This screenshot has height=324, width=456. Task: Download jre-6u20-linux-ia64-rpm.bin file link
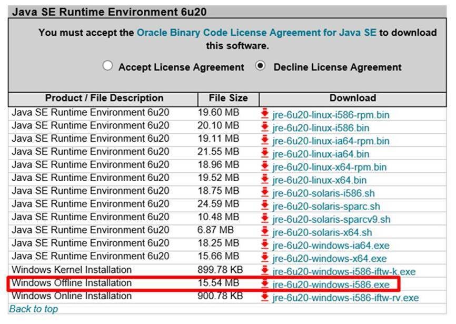click(331, 141)
